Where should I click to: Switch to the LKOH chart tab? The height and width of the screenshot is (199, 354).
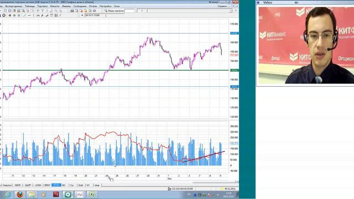point(38,185)
